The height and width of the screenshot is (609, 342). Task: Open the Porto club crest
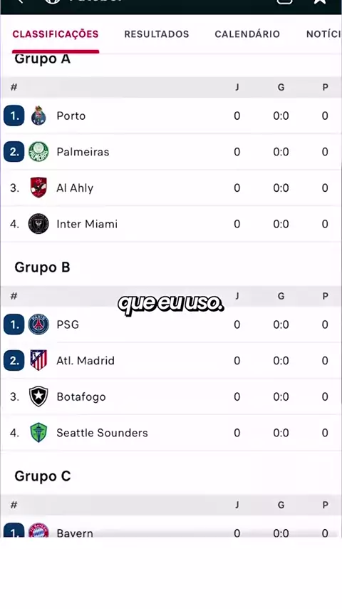pos(38,116)
